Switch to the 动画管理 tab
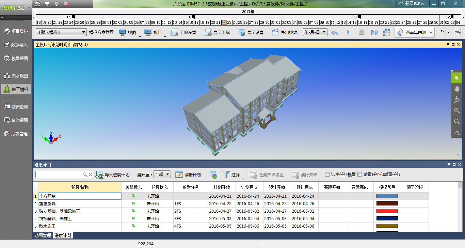 (43, 235)
